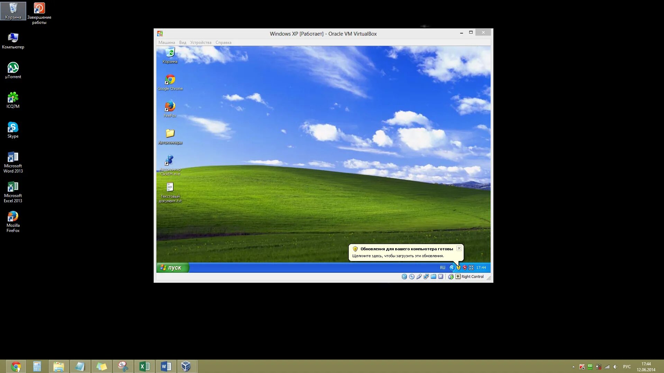Open the Вид menu in VirtualBox

[183, 43]
